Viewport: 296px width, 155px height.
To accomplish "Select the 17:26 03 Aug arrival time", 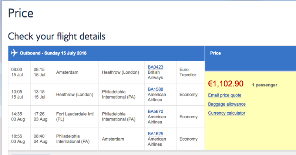I will pos(39,117).
